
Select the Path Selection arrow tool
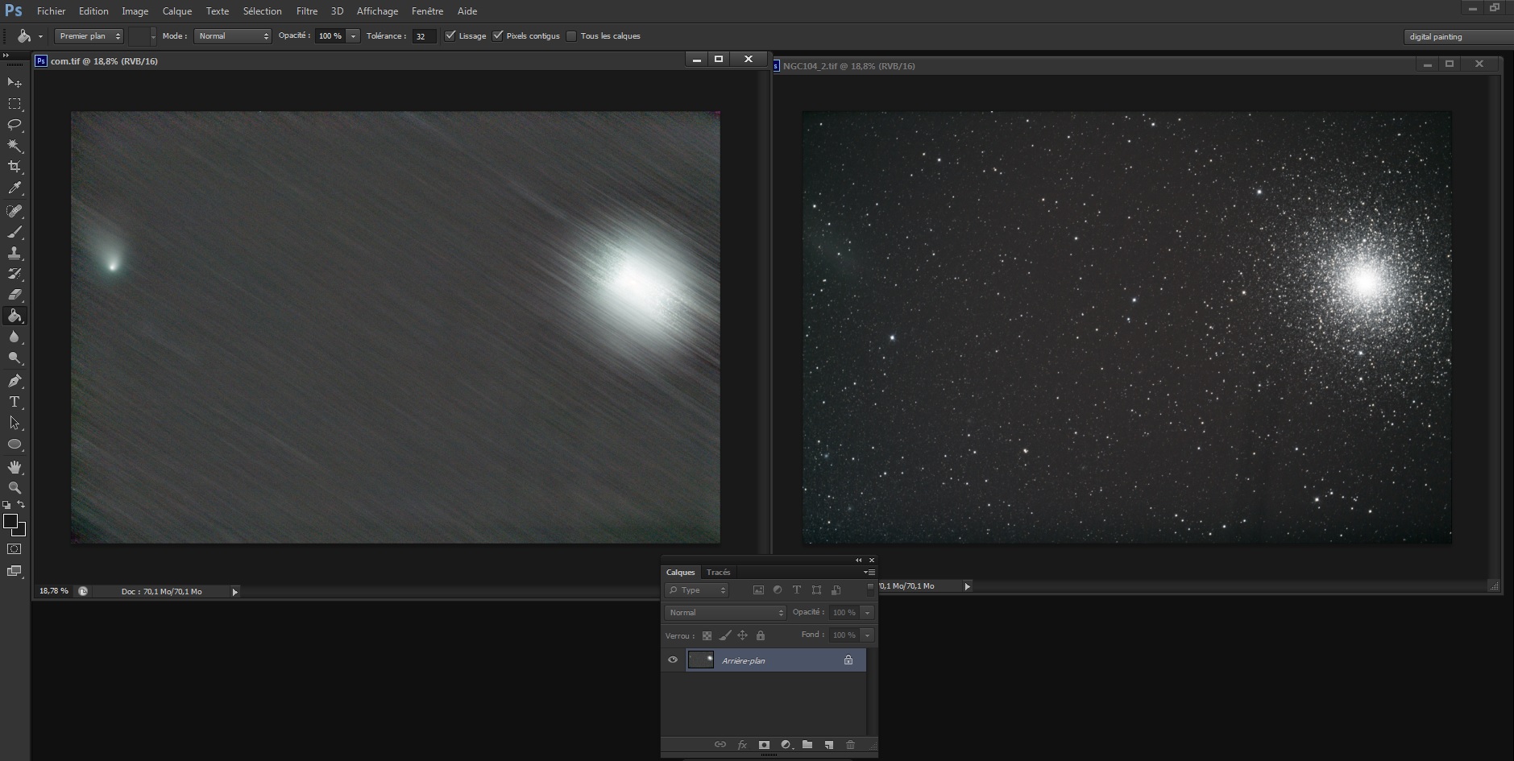coord(15,423)
